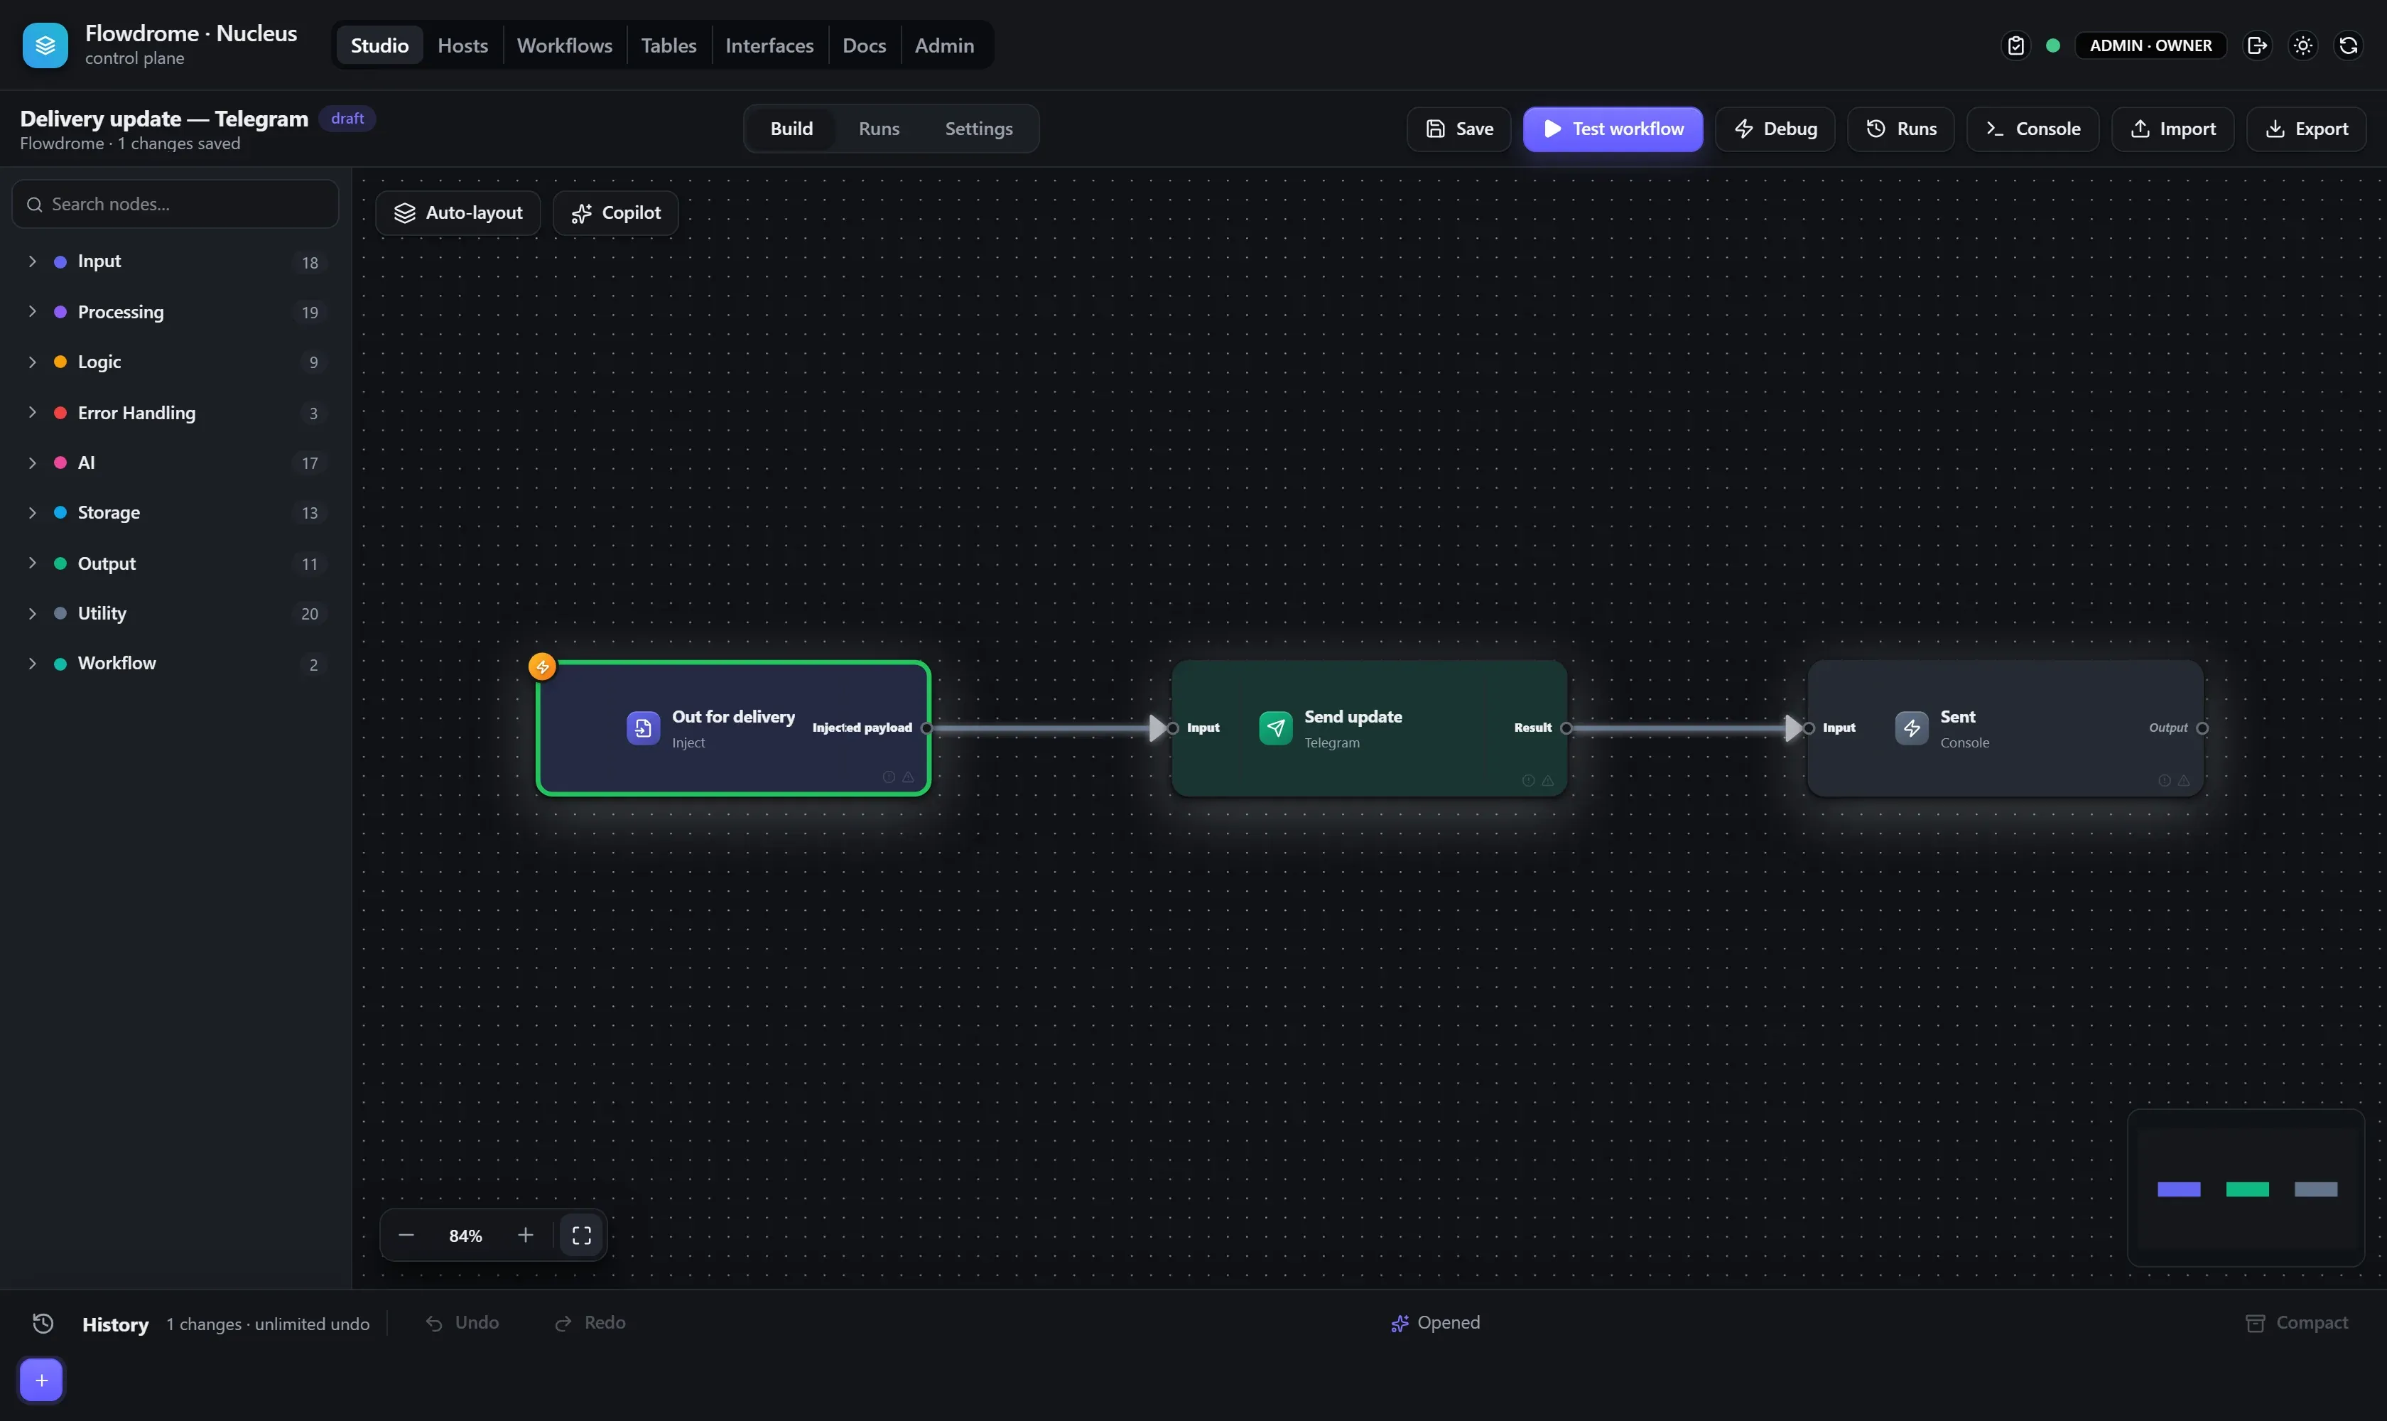Click the orange lightning trigger badge
Image resolution: width=2387 pixels, height=1421 pixels.
tap(542, 666)
